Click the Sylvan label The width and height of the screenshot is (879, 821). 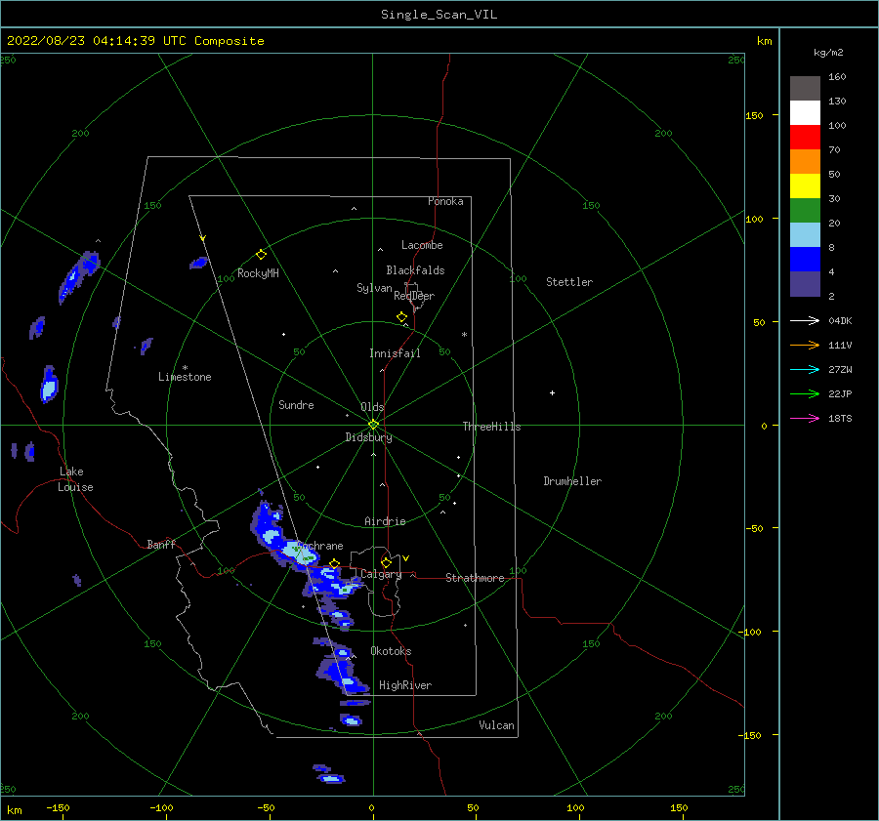coord(374,288)
